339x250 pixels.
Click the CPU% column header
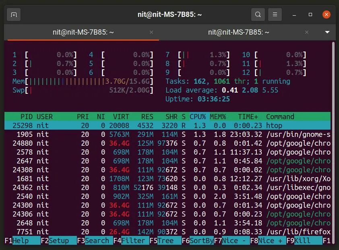(198, 117)
